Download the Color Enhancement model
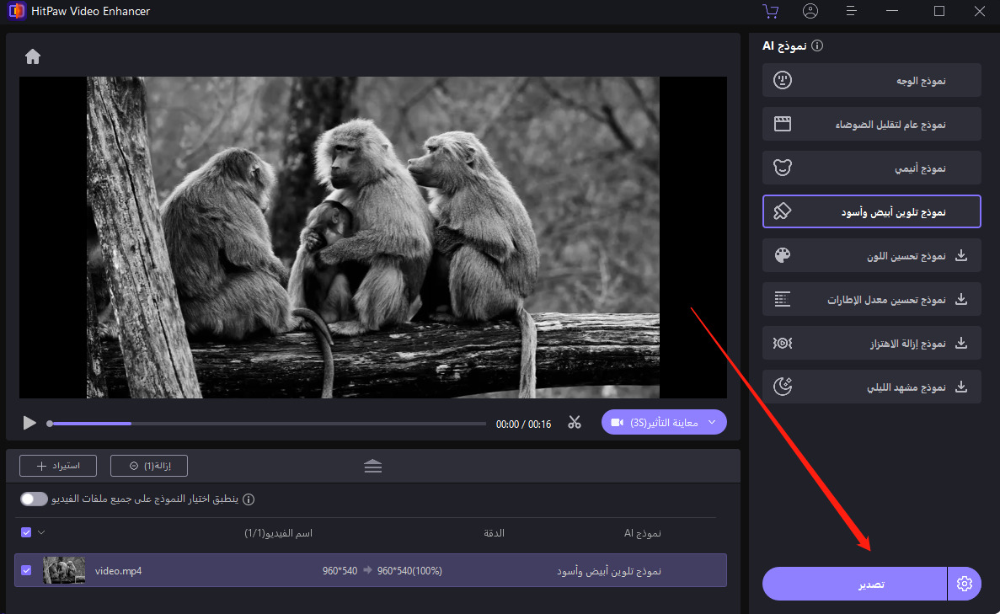This screenshot has width=1000, height=614. point(961,255)
